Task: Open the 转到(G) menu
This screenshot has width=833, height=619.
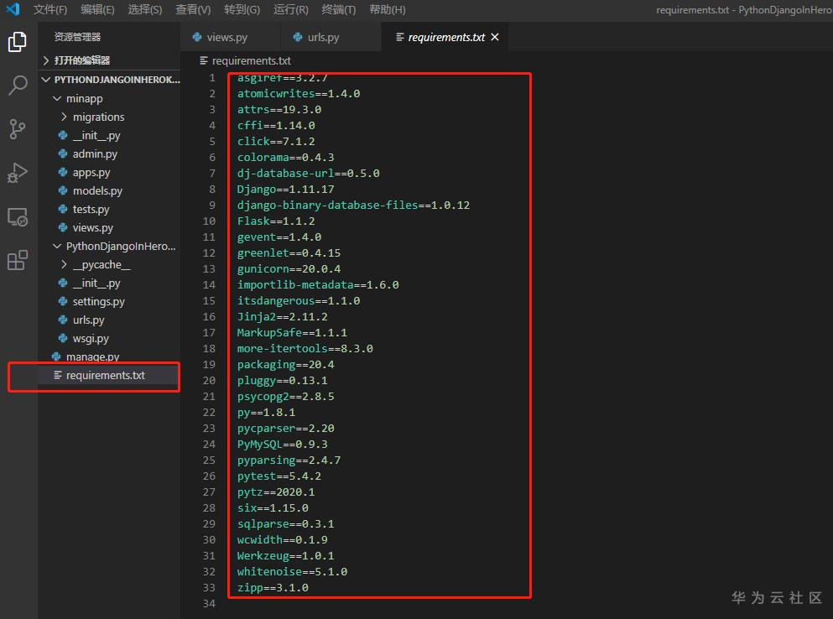Action: [x=242, y=9]
